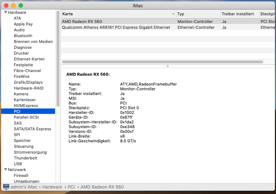This screenshot has width=276, height=194.
Task: Open the Parallel-SCSI entry
Action: pyautogui.click(x=26, y=117)
